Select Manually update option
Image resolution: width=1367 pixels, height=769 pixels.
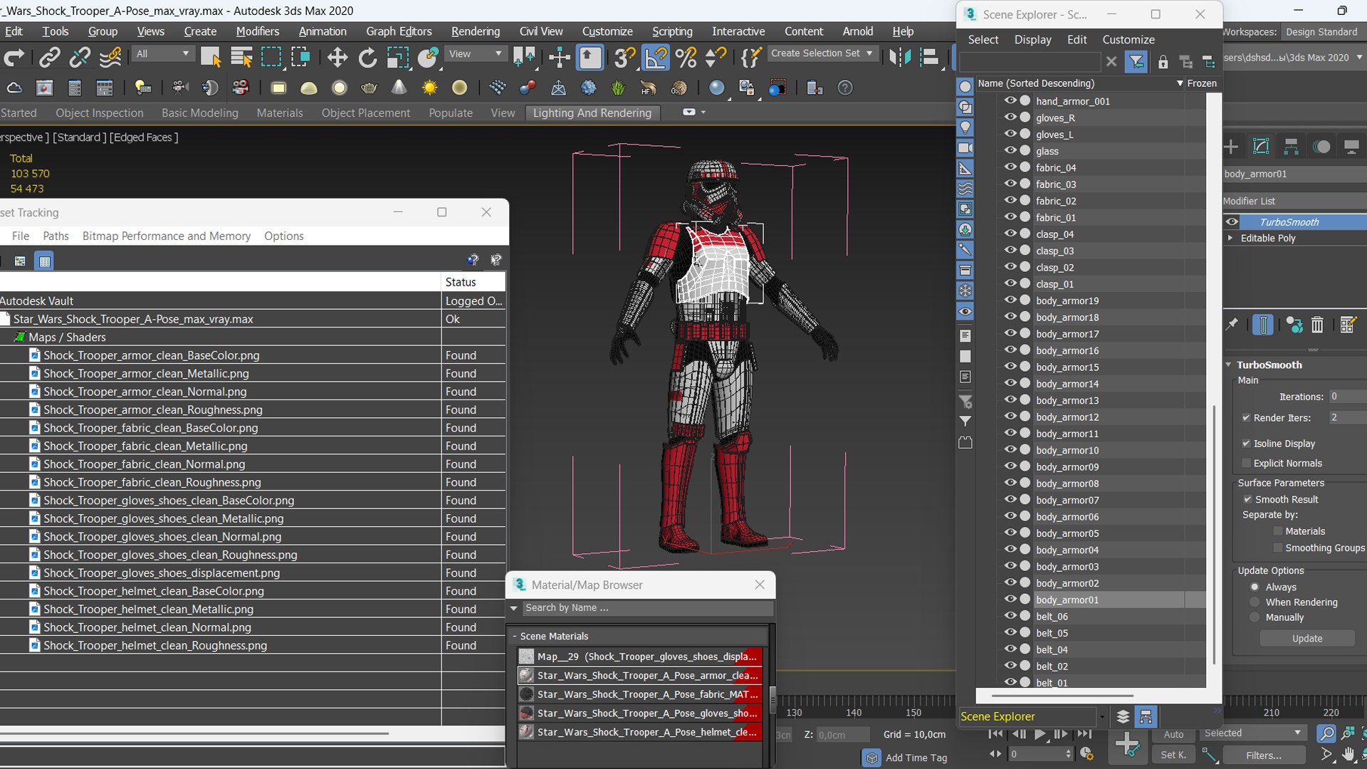tap(1255, 617)
